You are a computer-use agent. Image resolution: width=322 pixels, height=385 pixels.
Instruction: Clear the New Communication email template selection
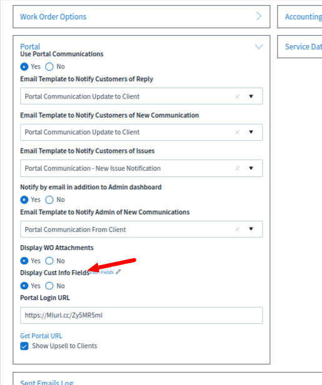tap(237, 132)
